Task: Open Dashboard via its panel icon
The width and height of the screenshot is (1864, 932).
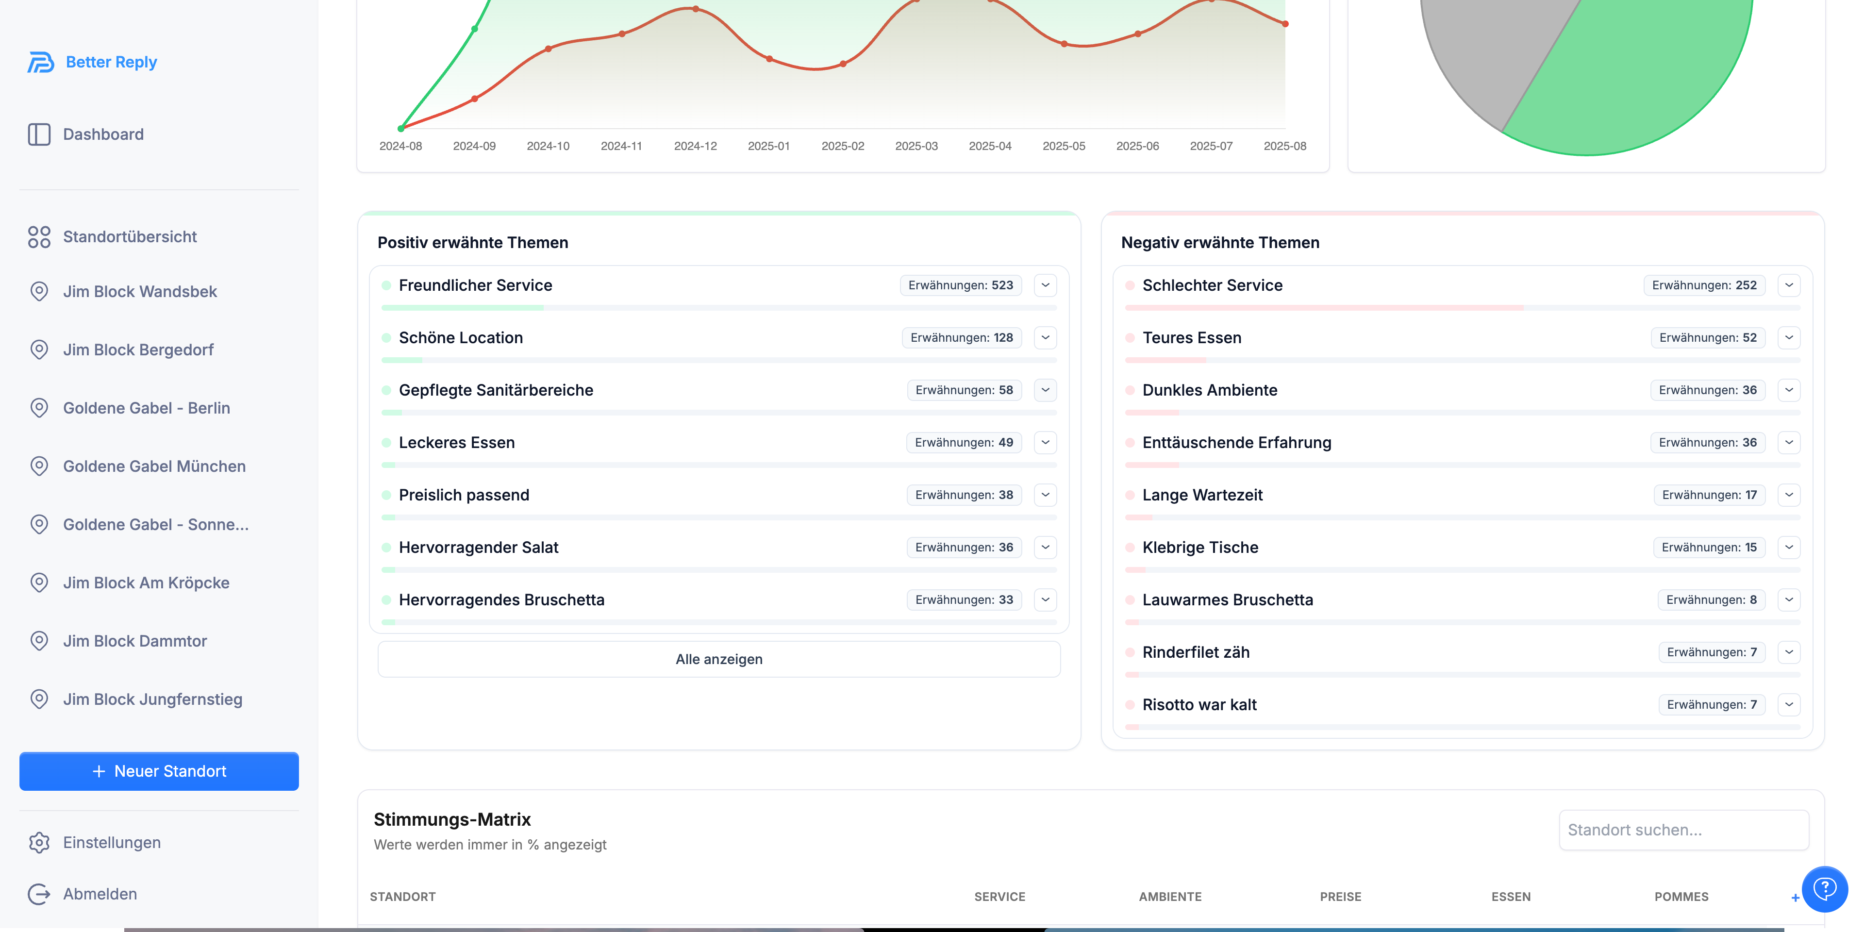Action: coord(39,134)
